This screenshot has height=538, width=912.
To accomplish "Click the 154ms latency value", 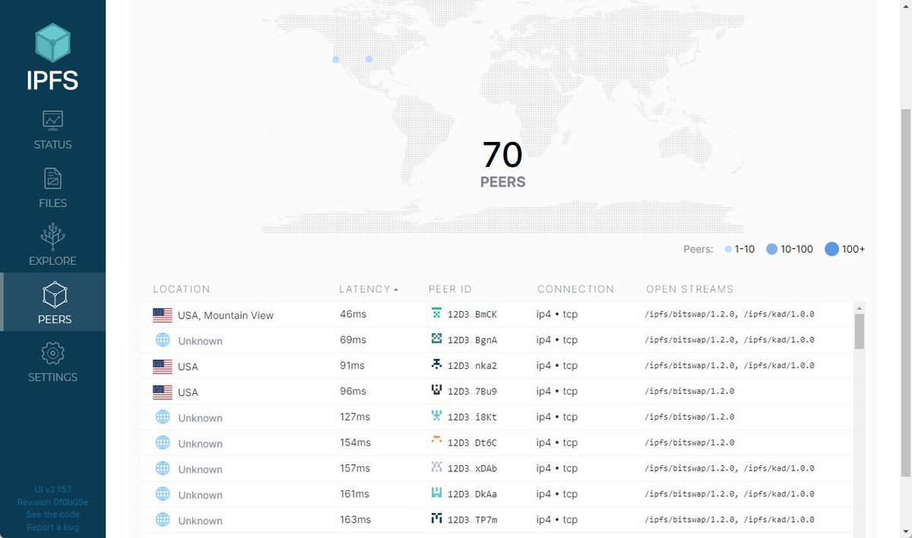I will pos(355,442).
